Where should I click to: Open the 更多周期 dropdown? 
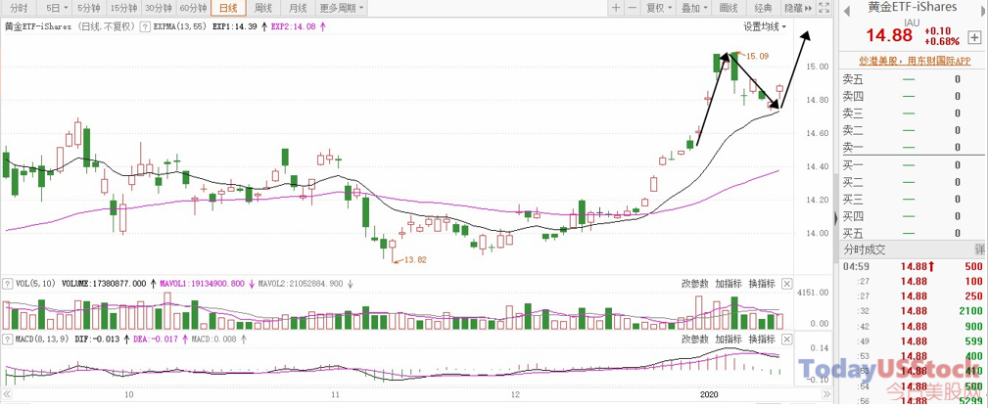(341, 8)
